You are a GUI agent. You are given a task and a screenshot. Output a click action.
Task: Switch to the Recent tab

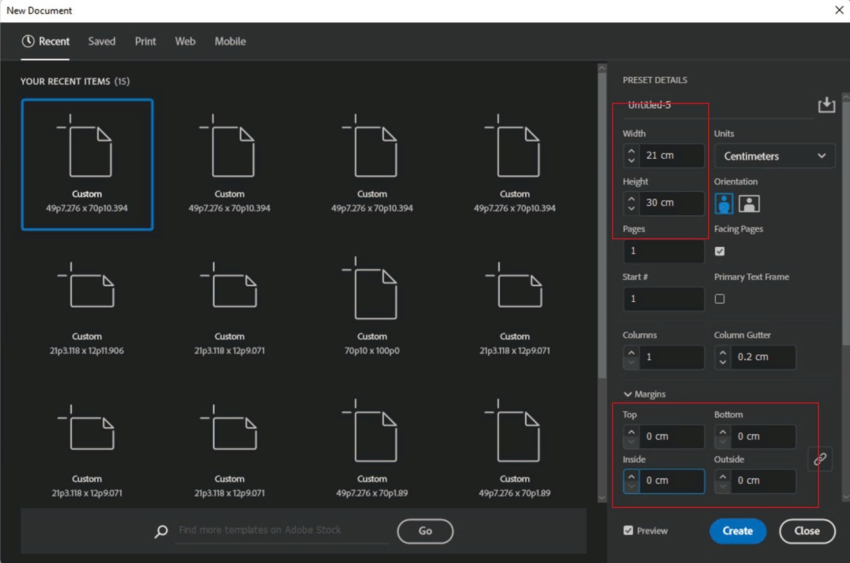(45, 41)
